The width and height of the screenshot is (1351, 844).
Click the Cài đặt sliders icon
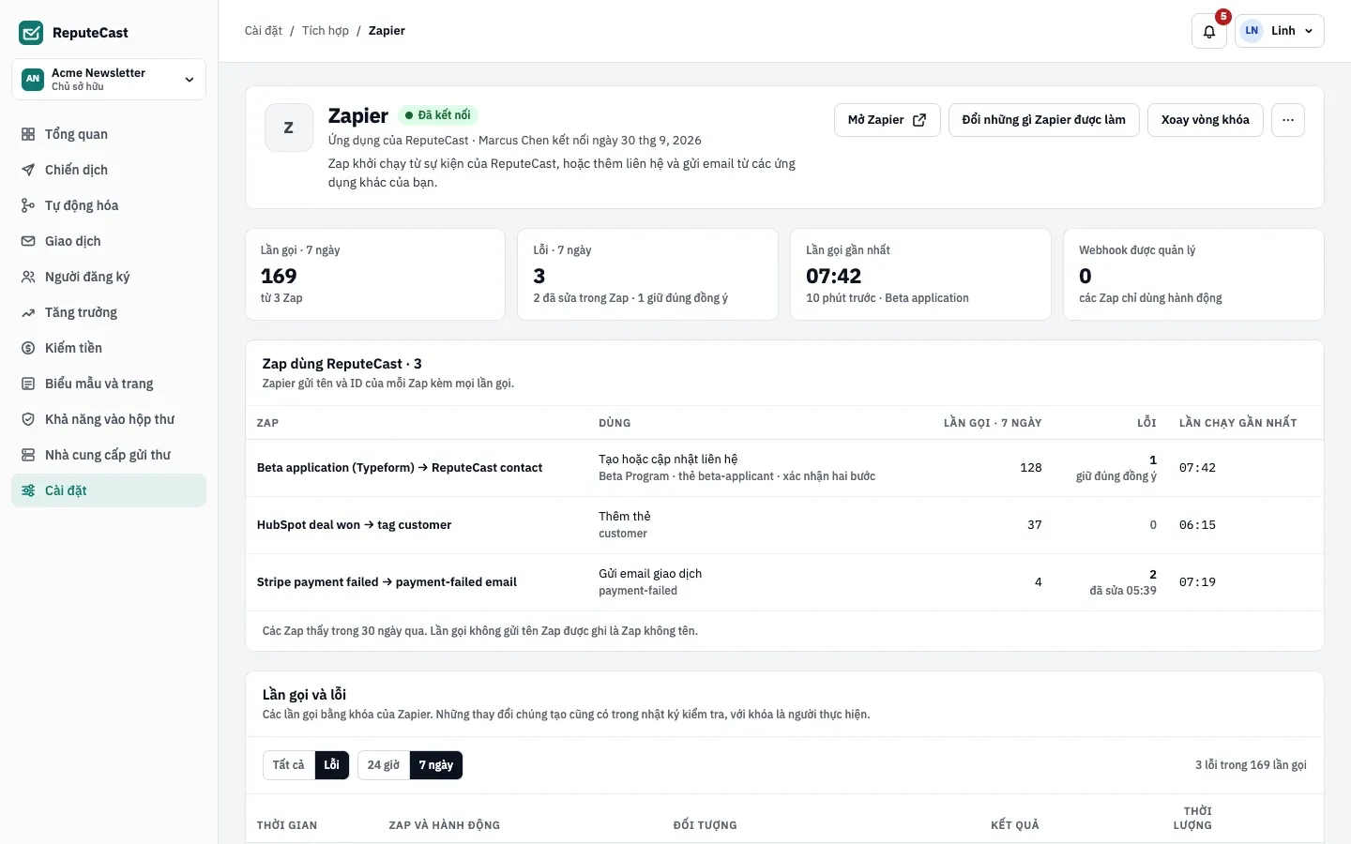28,490
